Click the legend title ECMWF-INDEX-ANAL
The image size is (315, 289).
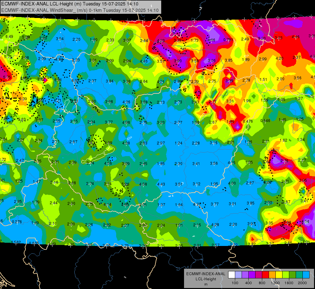tap(206, 274)
